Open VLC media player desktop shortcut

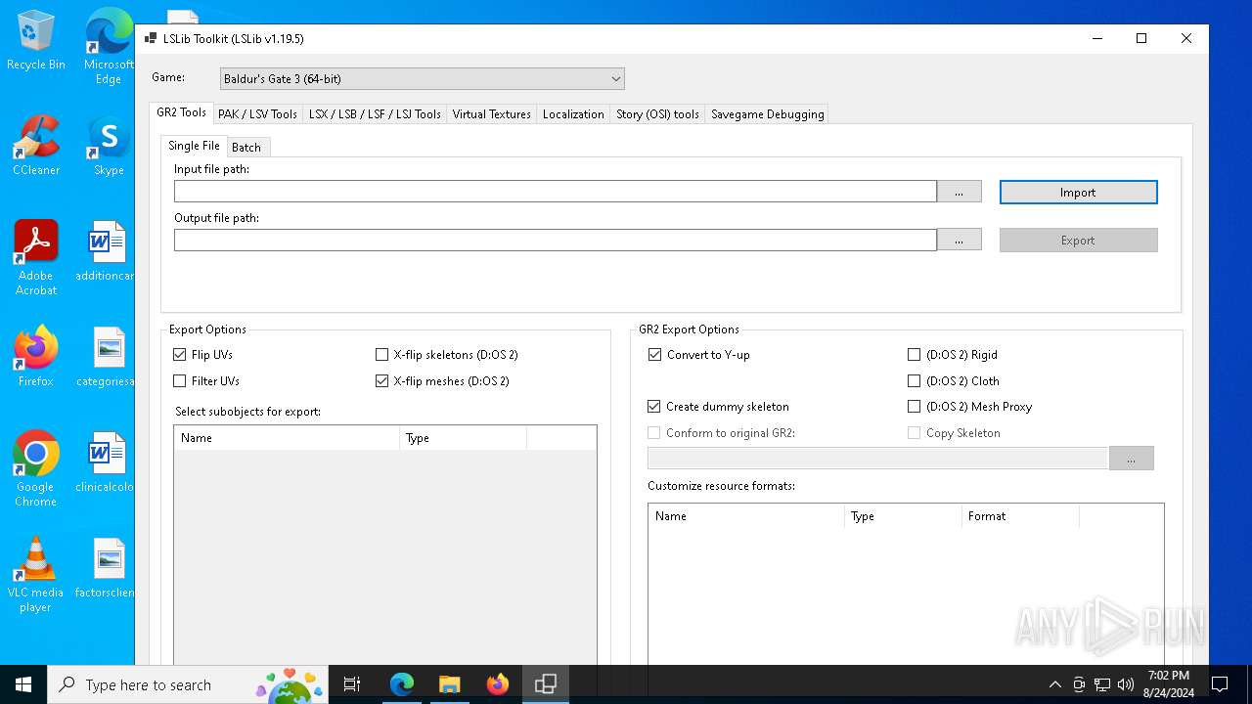point(36,575)
